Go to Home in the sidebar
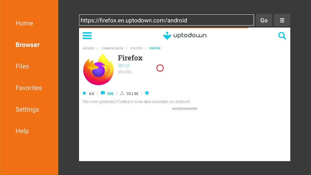The image size is (311, 175). (24, 23)
